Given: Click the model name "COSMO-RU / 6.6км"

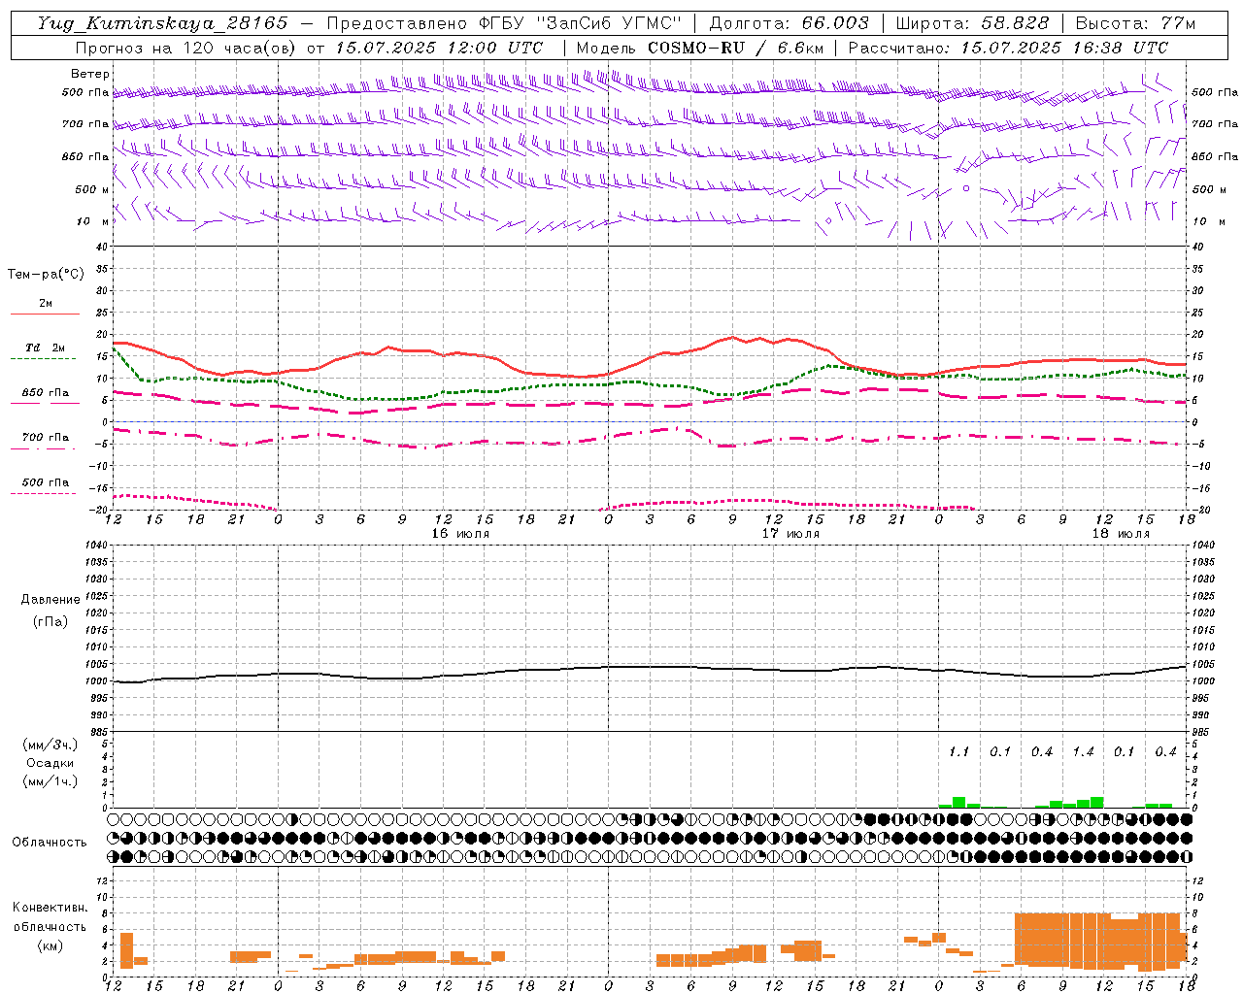Looking at the screenshot, I should [735, 48].
